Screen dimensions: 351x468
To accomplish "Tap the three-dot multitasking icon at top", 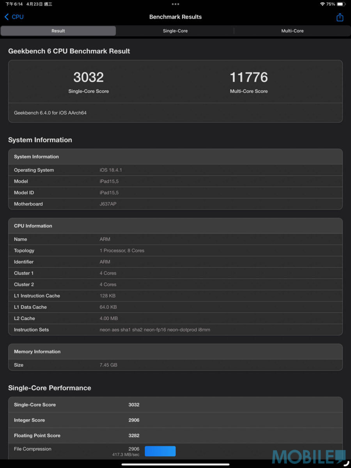I will pyautogui.click(x=175, y=4).
